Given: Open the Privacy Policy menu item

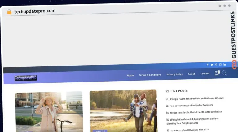Looking at the screenshot, I should (x=174, y=74).
